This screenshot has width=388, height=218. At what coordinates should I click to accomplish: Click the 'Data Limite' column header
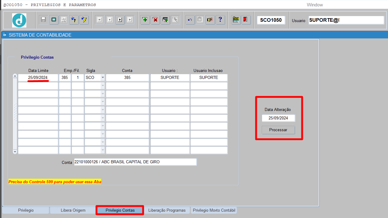[38, 70]
